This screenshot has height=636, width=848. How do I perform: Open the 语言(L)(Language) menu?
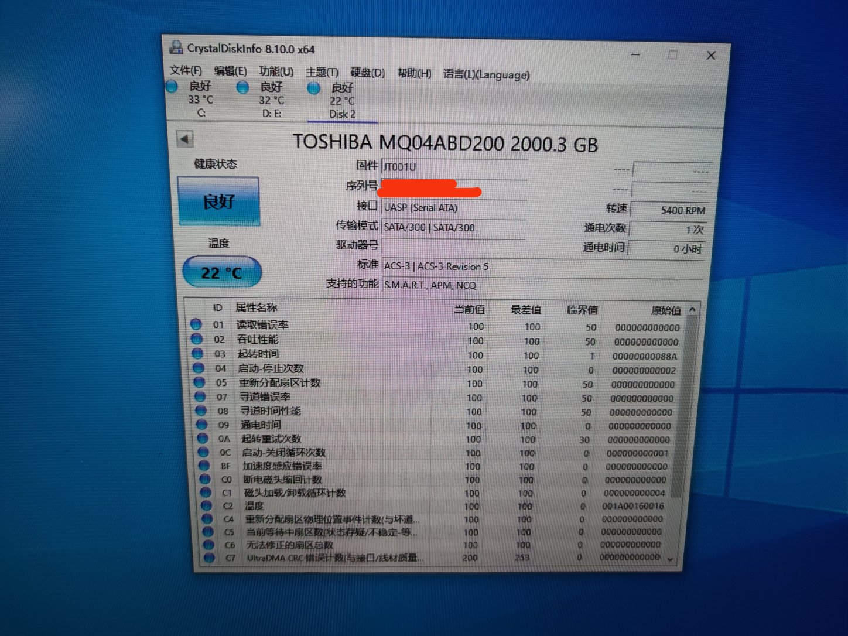click(487, 74)
